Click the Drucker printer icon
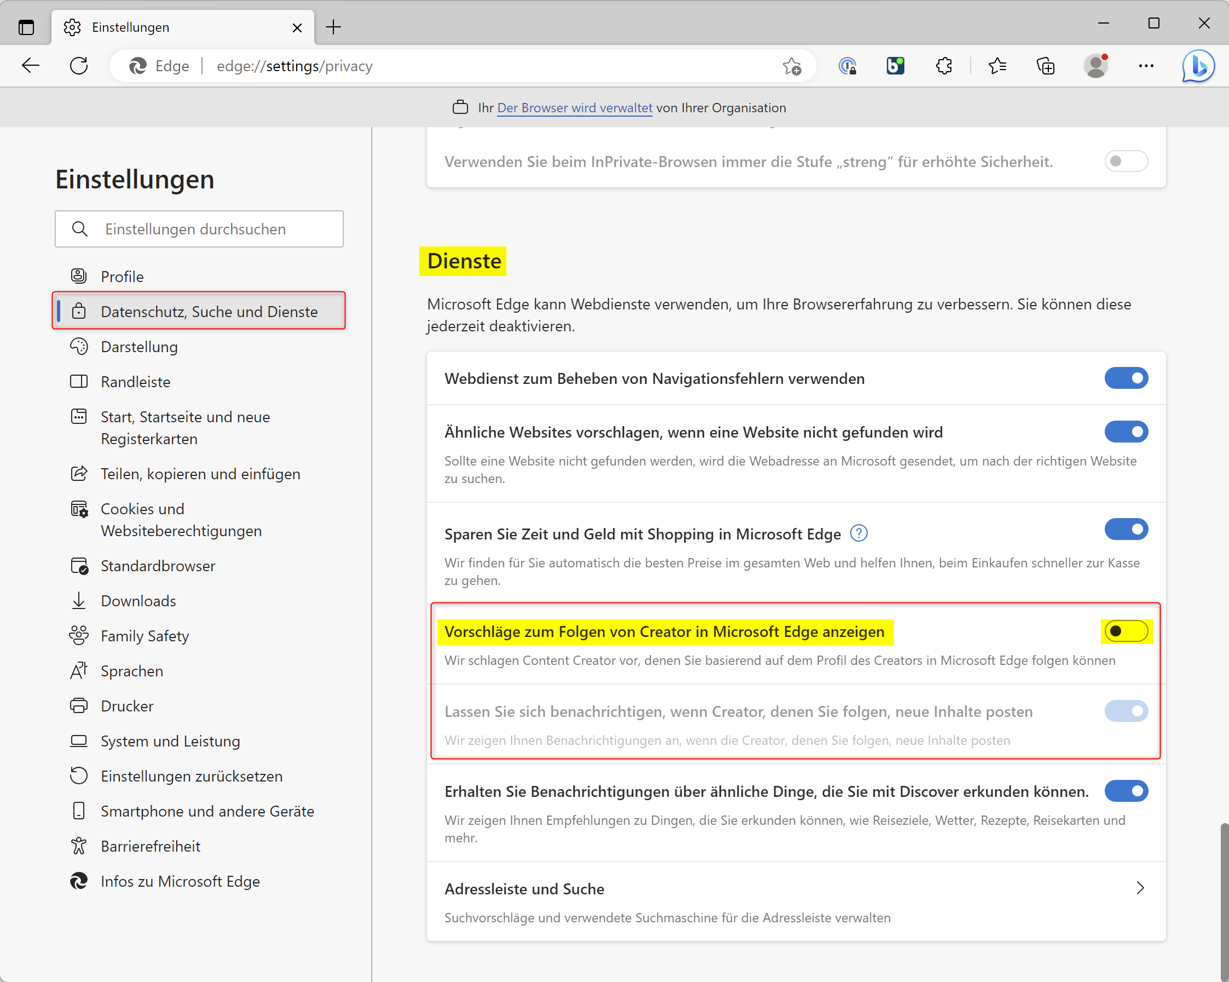1229x982 pixels. tap(79, 706)
